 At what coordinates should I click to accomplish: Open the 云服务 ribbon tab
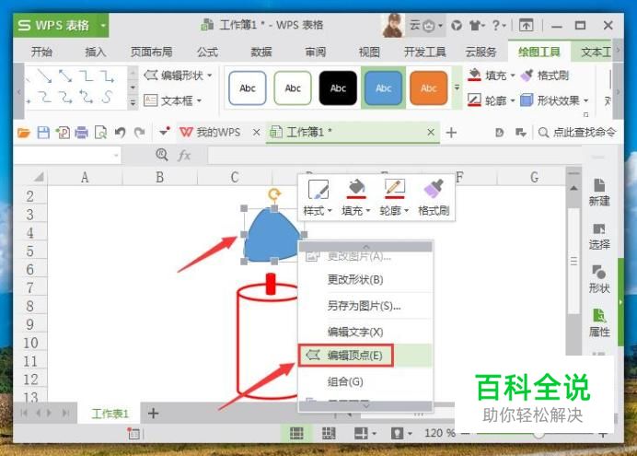pyautogui.click(x=481, y=52)
